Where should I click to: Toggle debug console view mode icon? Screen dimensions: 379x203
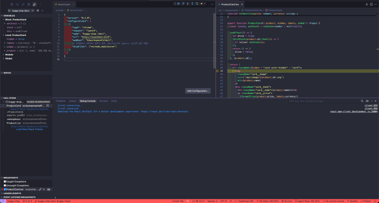point(367,101)
